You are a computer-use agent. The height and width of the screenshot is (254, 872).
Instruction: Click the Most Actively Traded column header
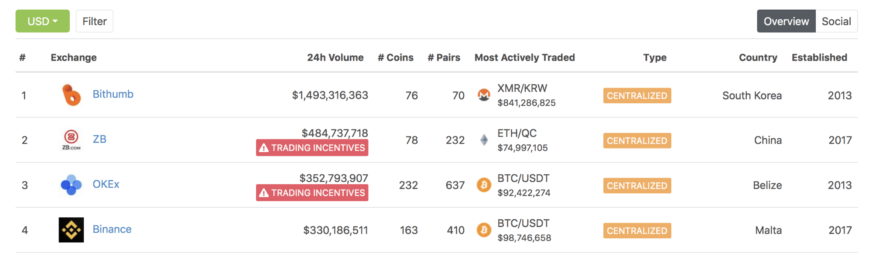point(525,58)
